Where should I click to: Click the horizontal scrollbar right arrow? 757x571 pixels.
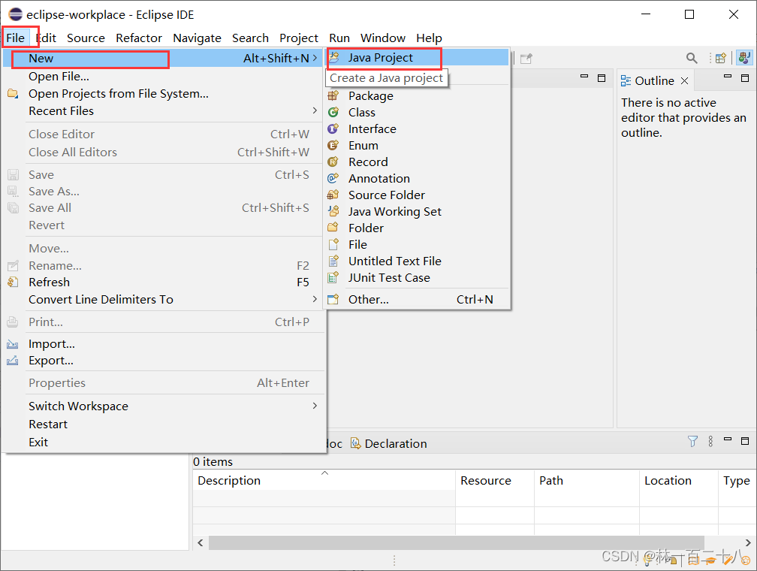point(748,542)
